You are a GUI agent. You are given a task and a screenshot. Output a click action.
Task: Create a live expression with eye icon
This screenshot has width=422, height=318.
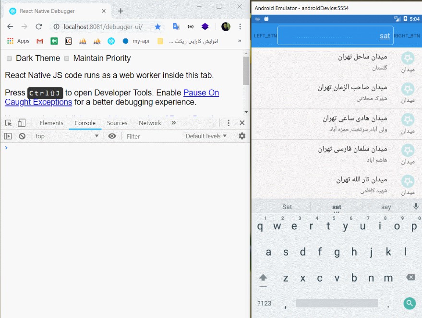point(112,136)
